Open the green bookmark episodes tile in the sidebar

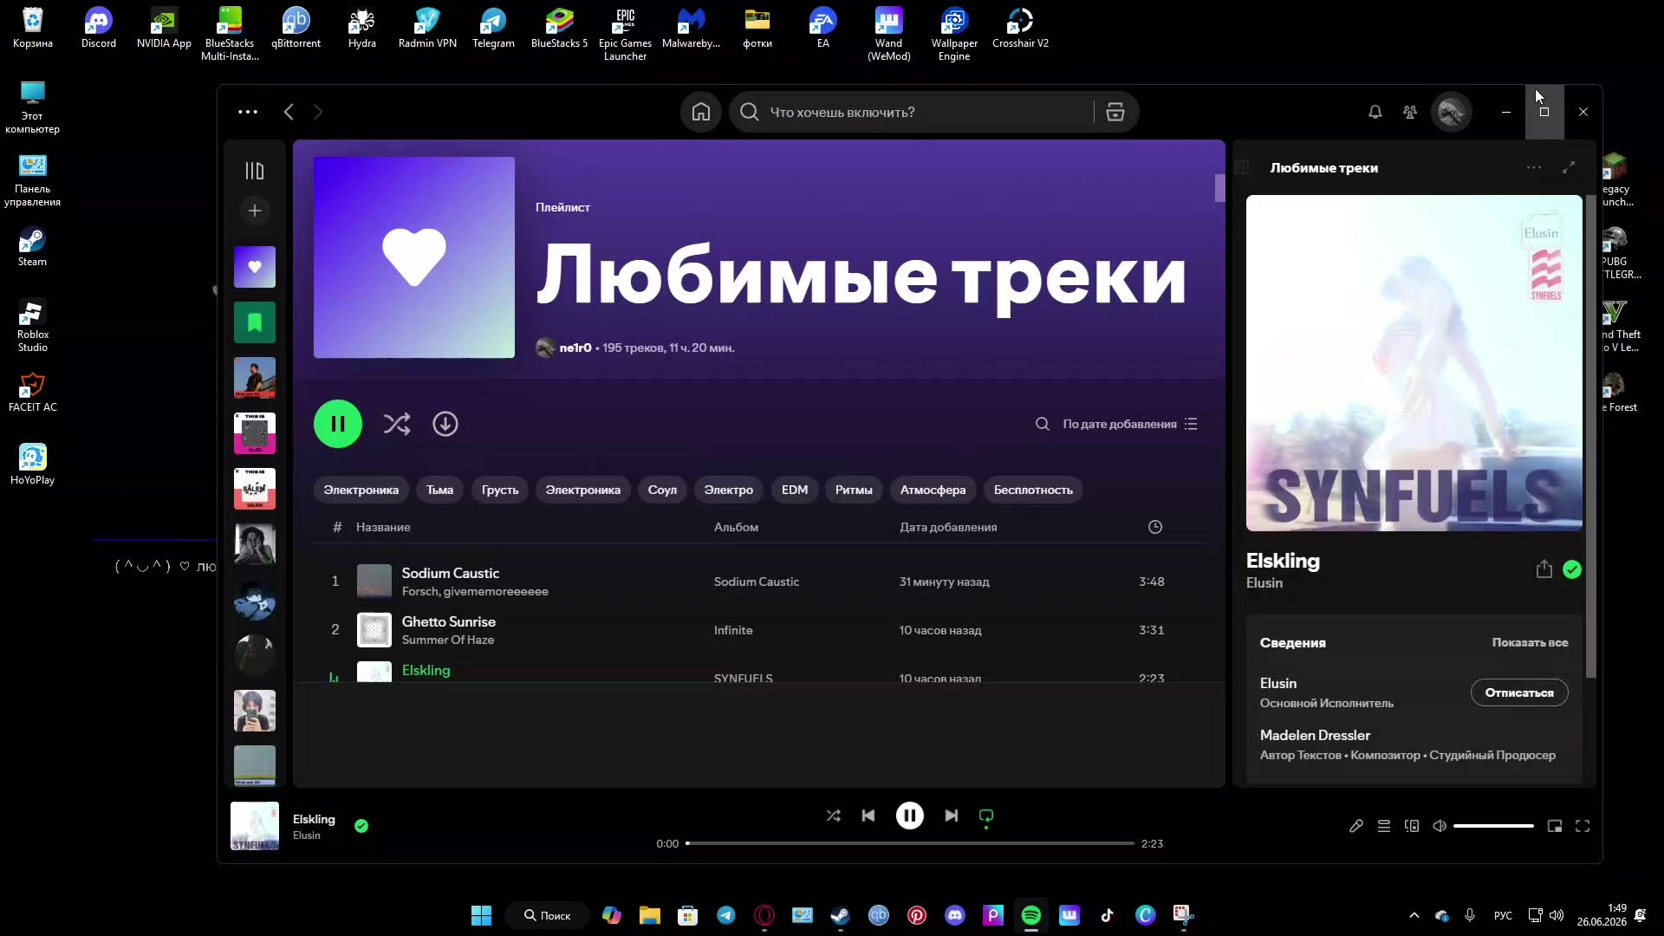tap(255, 322)
